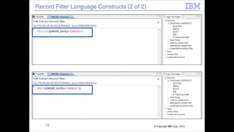Close the ERF Source tab in the SELECTIF editor
The width and height of the screenshot is (234, 132).
point(71,17)
